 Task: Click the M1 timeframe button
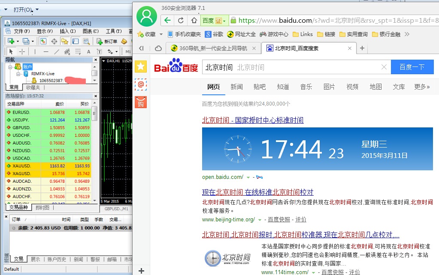click(128, 51)
